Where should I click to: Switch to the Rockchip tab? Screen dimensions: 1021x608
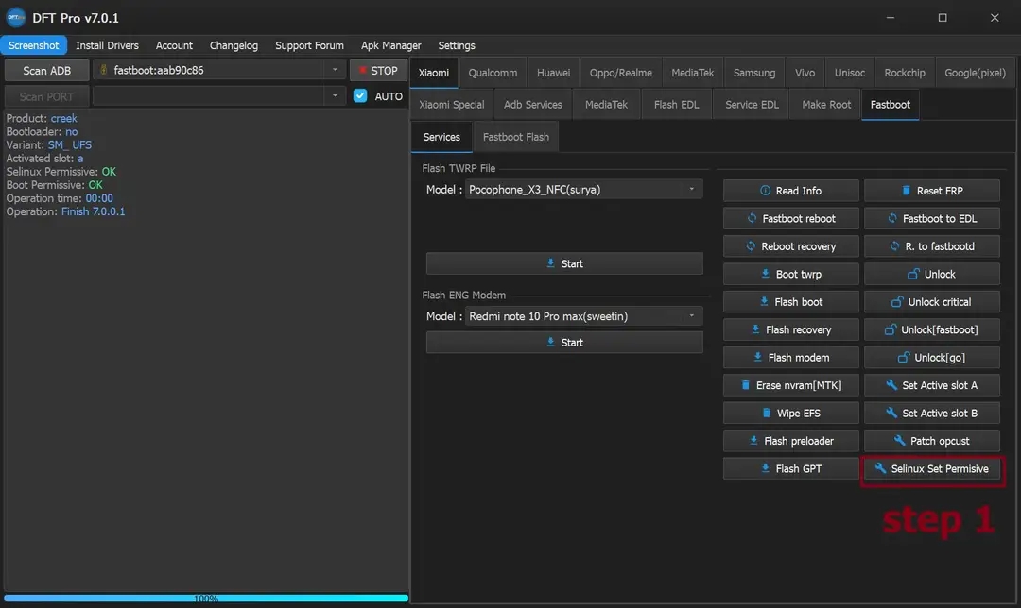tap(905, 73)
